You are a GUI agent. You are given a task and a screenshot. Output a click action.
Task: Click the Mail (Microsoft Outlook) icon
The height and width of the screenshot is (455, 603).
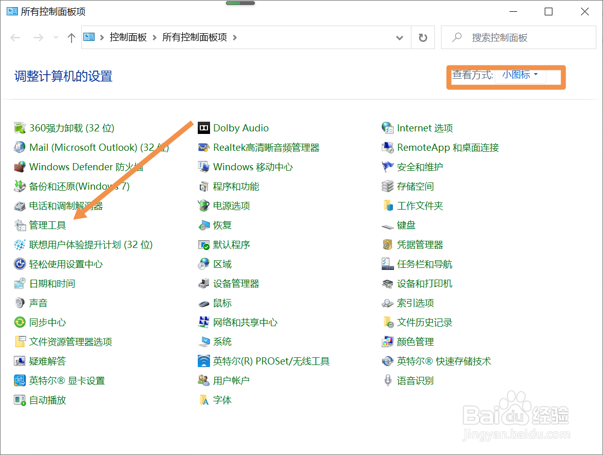tap(19, 147)
